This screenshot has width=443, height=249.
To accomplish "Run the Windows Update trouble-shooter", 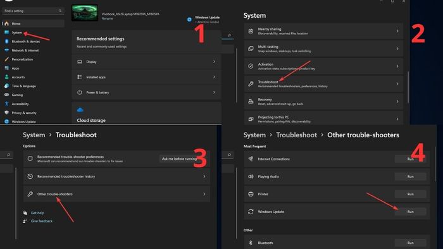I will point(411,212).
